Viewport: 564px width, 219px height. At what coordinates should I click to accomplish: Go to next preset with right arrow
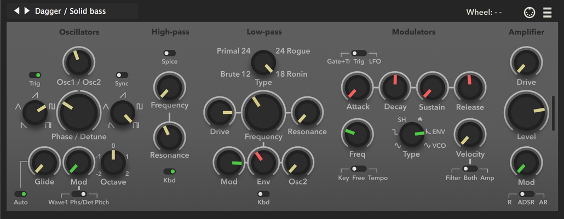pos(27,11)
